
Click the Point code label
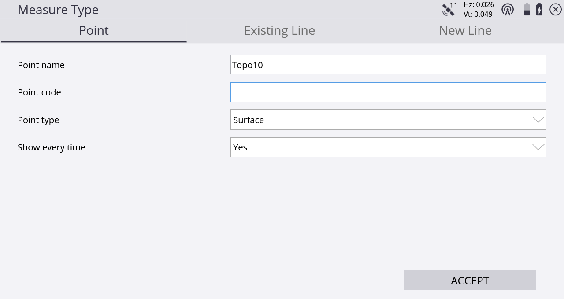(x=39, y=92)
